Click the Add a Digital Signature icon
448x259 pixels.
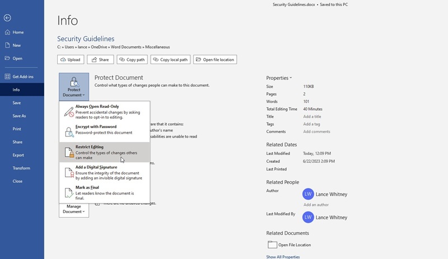point(68,172)
